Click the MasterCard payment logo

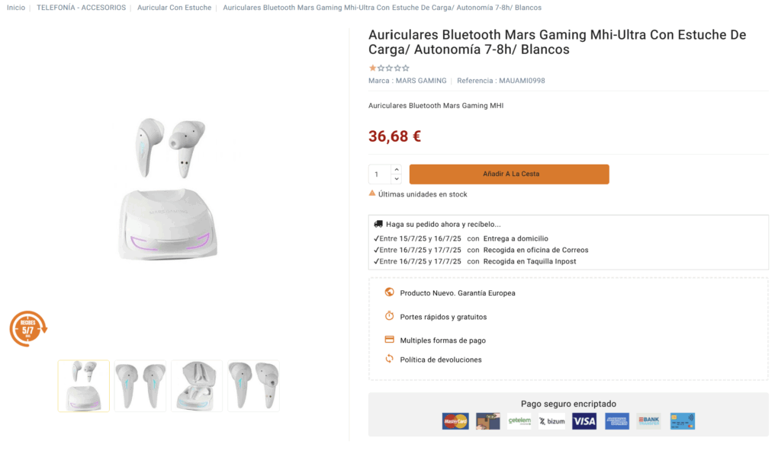(x=455, y=421)
